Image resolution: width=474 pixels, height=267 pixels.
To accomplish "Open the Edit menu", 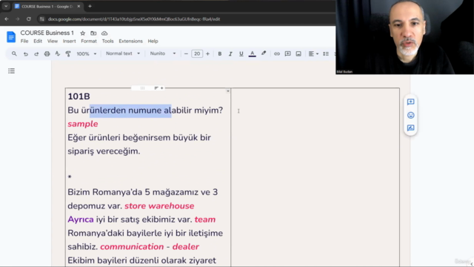I will 38,42.
